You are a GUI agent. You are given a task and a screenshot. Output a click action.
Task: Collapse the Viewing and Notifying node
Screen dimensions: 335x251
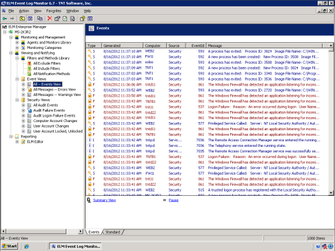click(11, 53)
